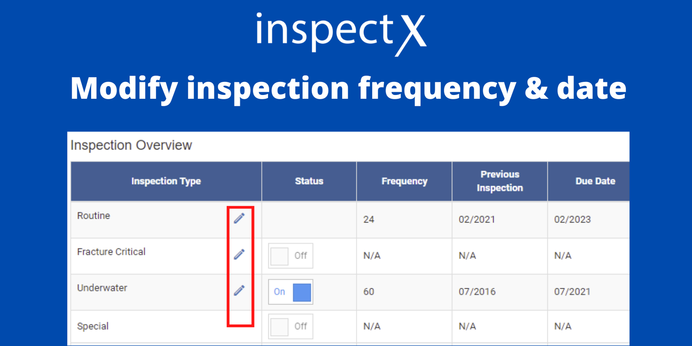The width and height of the screenshot is (692, 346).
Task: Click Underwater due date 07/2021
Action: (x=572, y=292)
